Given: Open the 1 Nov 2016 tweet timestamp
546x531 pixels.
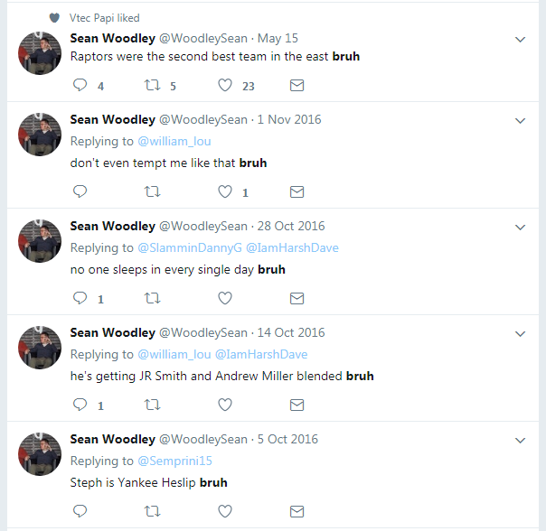Looking at the screenshot, I should click(x=289, y=119).
